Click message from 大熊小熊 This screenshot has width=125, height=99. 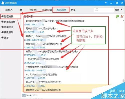click(x=44, y=44)
